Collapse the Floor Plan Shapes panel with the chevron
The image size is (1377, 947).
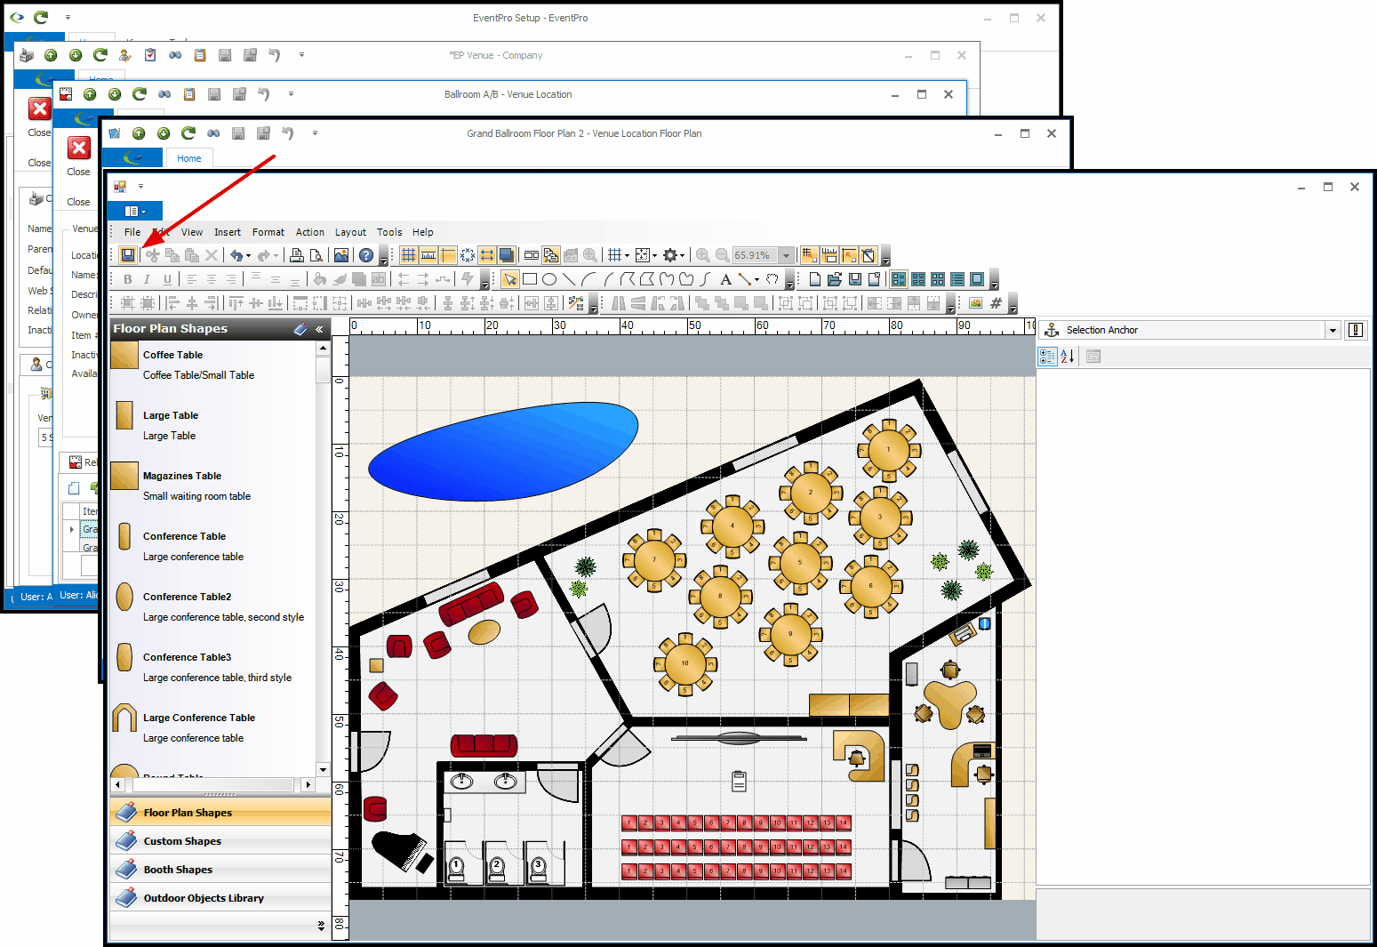click(319, 329)
